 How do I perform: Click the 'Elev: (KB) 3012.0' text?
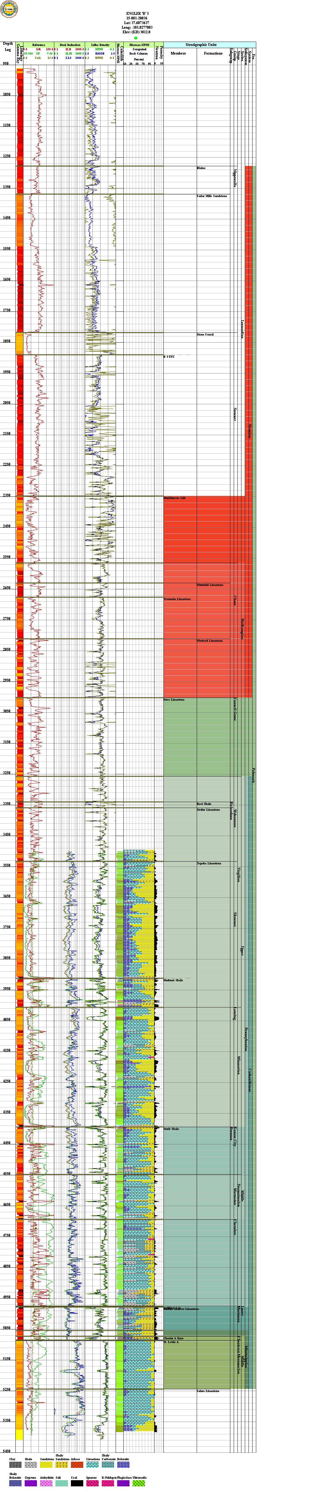[137, 32]
